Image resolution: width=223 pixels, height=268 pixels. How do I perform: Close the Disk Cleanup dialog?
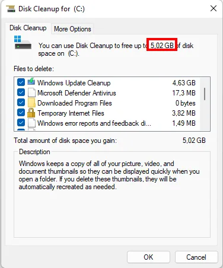[214, 8]
